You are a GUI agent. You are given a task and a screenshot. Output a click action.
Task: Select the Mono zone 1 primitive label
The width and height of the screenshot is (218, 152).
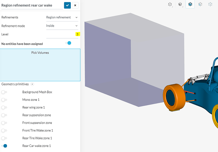(31, 100)
